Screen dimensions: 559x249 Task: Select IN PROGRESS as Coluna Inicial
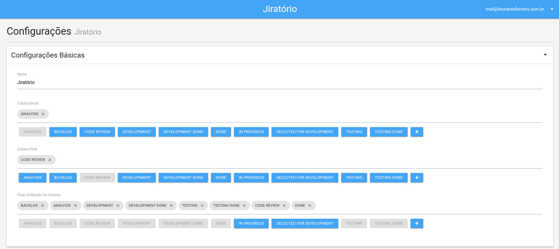pyautogui.click(x=251, y=132)
